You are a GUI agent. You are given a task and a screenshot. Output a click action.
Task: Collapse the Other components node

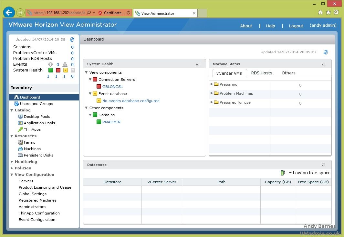click(x=87, y=108)
